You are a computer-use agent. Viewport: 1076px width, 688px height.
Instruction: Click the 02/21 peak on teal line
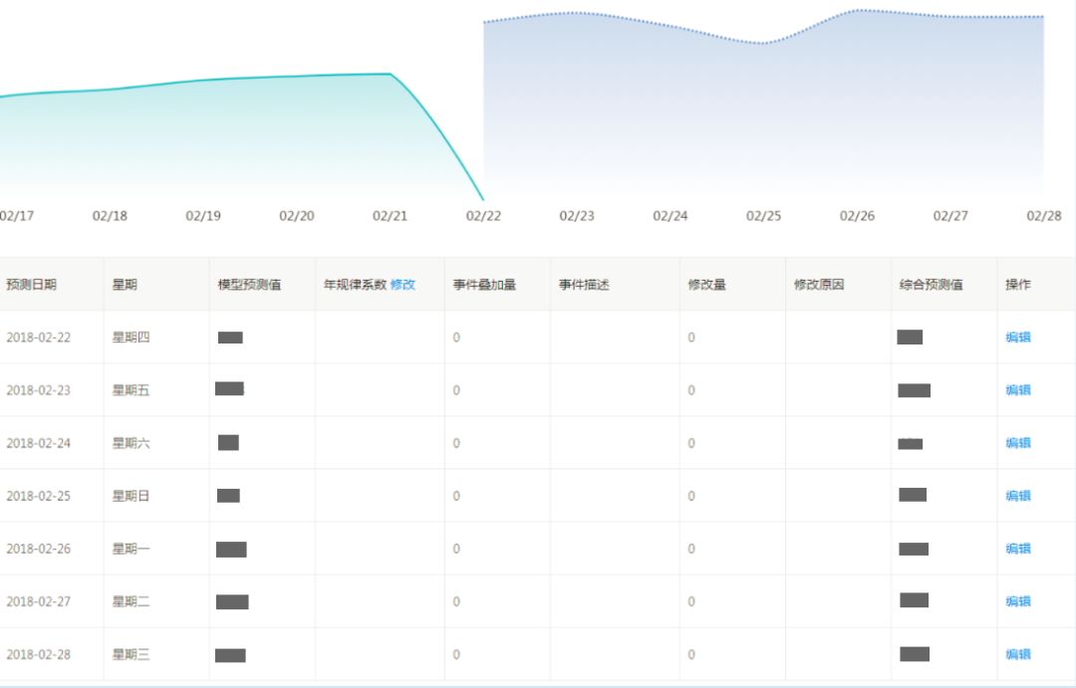click(390, 74)
